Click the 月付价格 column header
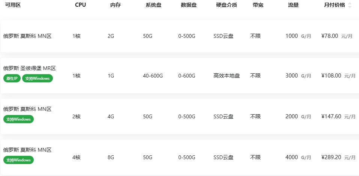This screenshot has width=359, height=176. click(x=334, y=5)
